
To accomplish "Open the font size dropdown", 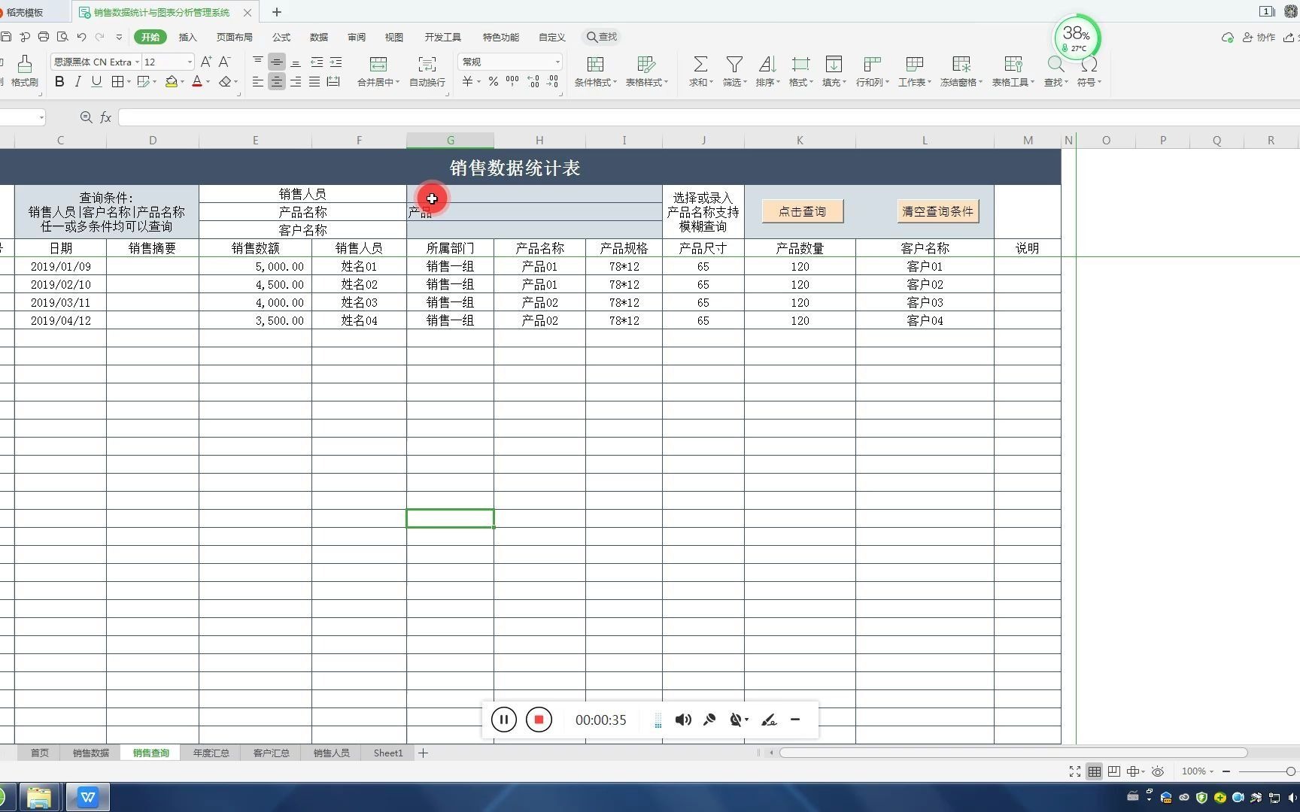I will click(190, 62).
